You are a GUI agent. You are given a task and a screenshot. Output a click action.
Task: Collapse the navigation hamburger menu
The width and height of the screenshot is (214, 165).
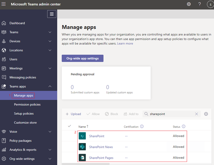click(52, 14)
